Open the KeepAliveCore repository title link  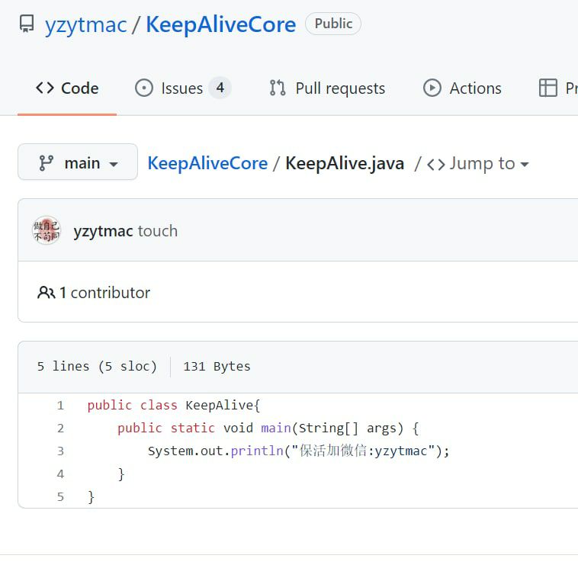220,24
